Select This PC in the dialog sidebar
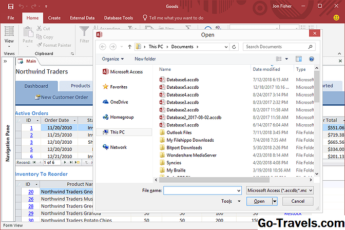 click(124, 132)
